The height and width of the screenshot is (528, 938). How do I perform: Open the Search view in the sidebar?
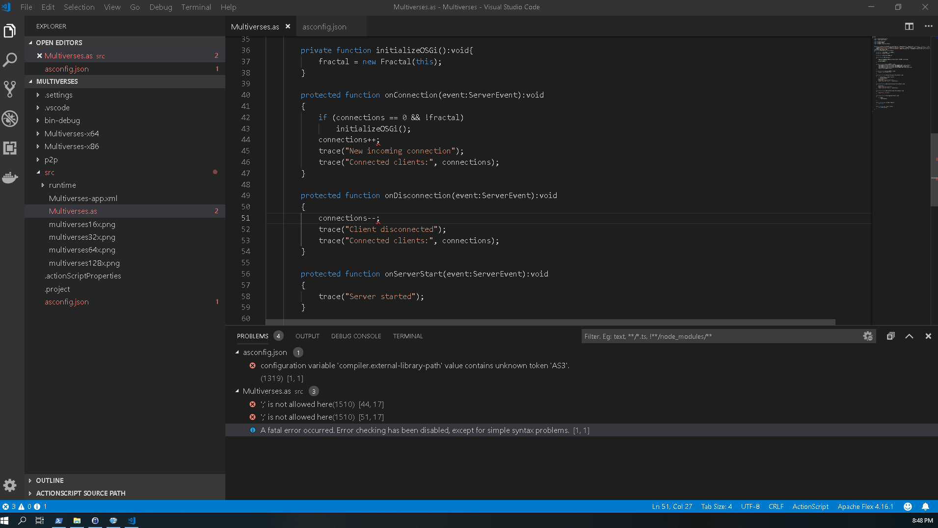click(10, 59)
